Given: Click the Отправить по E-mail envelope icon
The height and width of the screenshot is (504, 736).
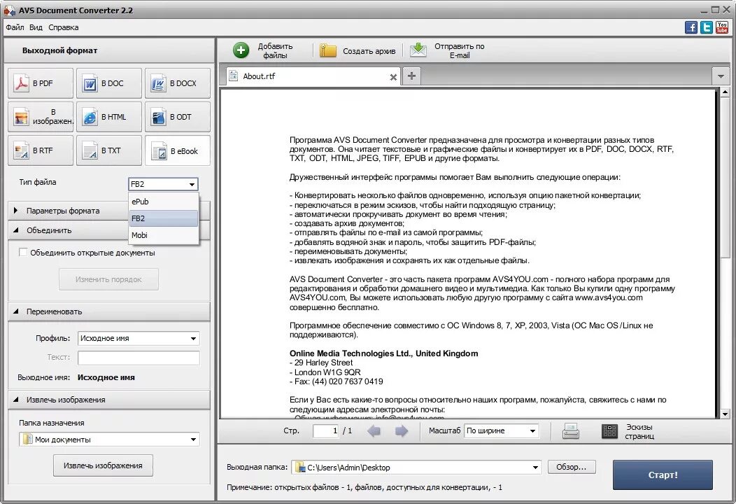Looking at the screenshot, I should point(418,50).
